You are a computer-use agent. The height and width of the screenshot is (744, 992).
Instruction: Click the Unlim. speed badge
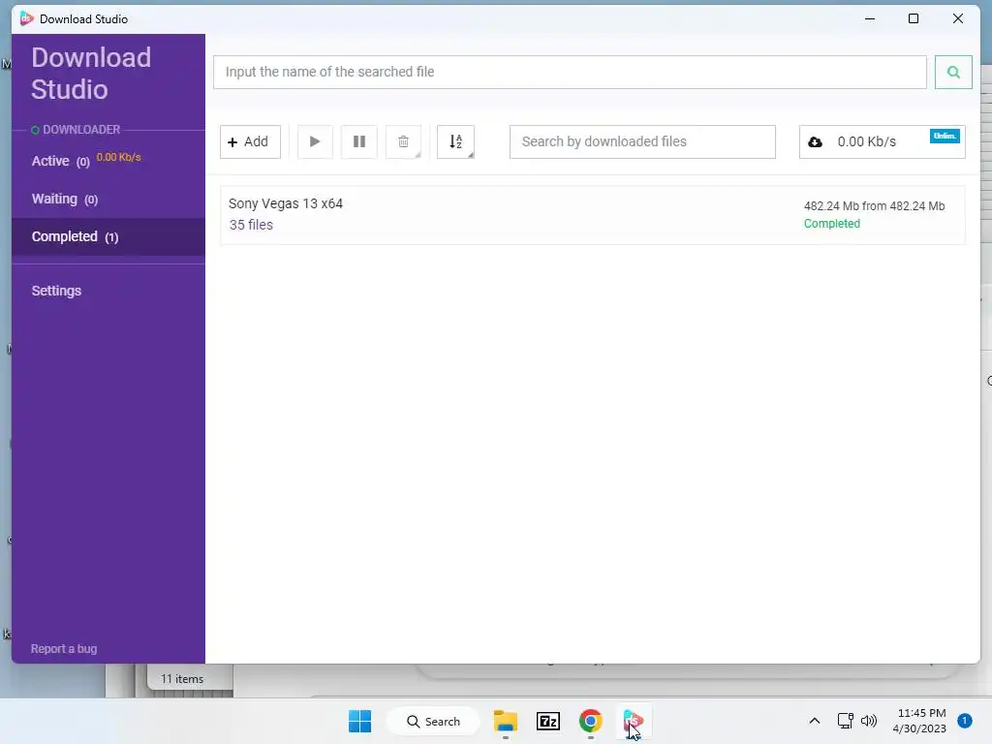pos(945,136)
